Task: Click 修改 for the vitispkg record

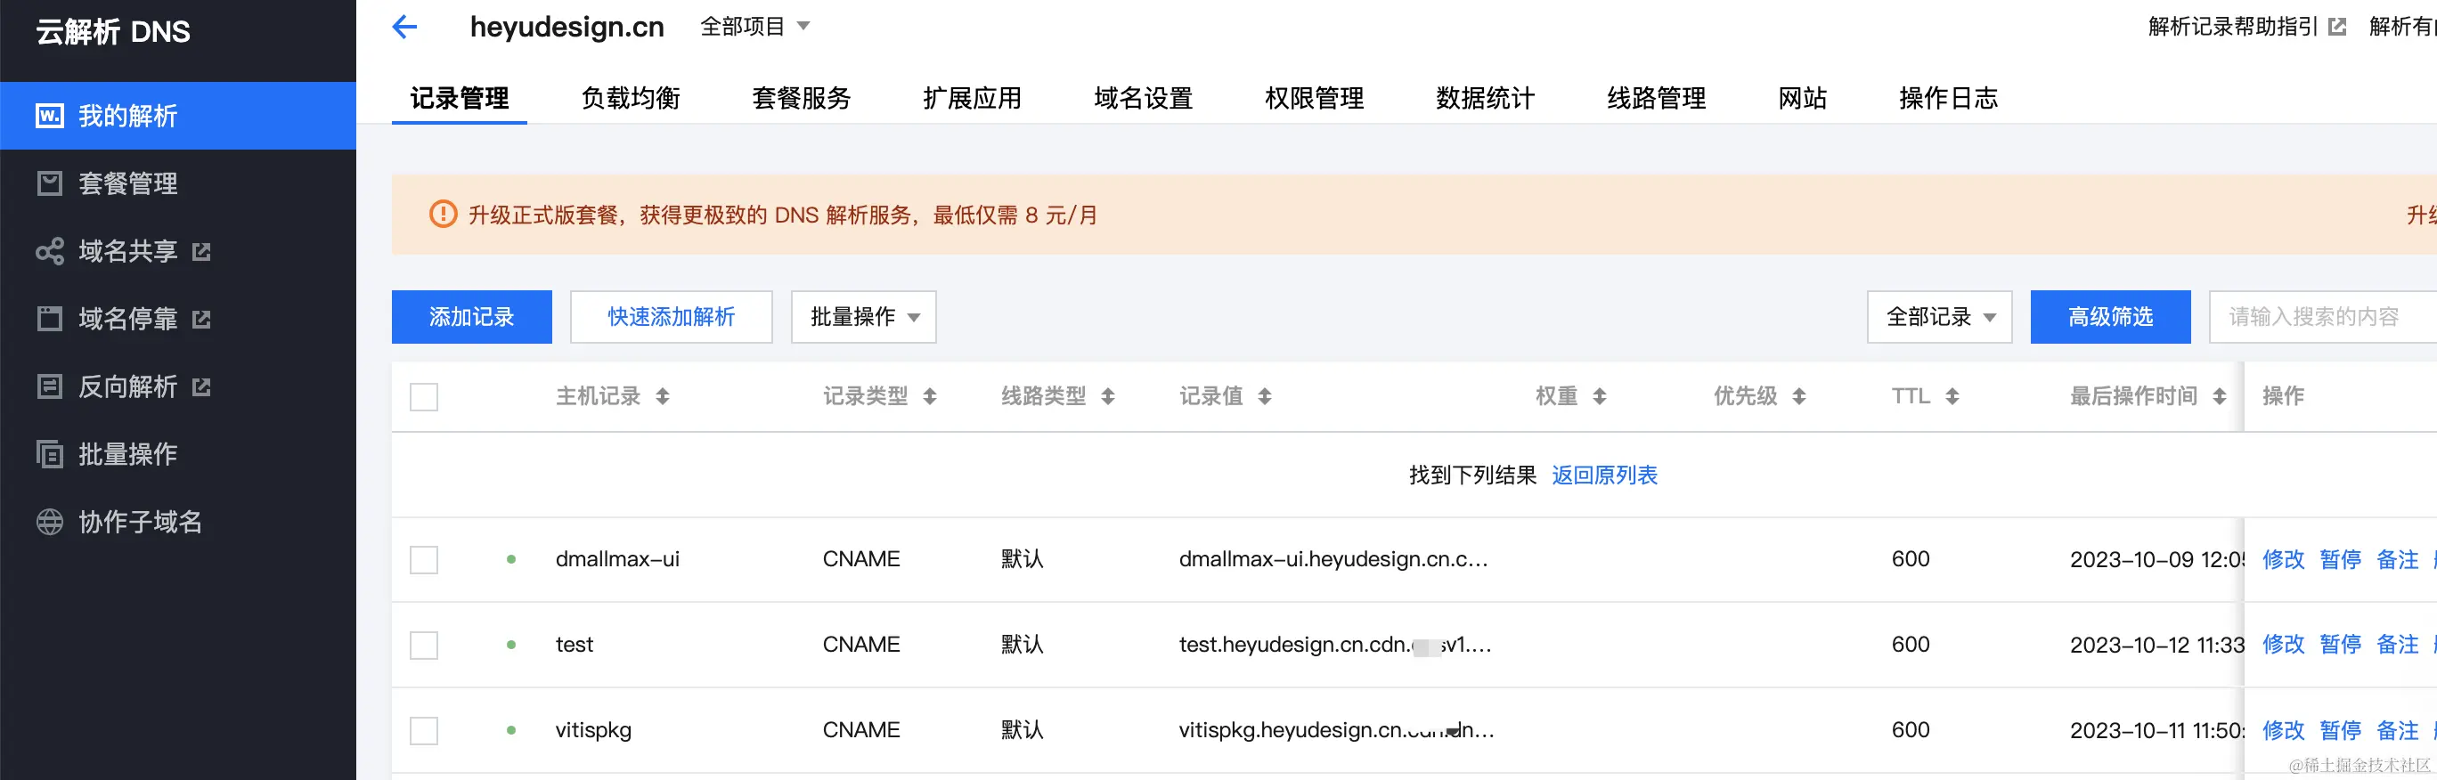Action: (2284, 731)
